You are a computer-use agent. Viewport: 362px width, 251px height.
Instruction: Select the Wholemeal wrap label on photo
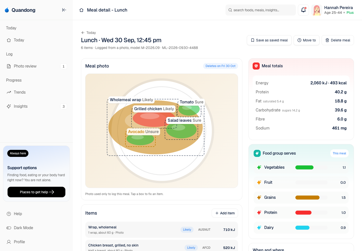click(x=131, y=100)
